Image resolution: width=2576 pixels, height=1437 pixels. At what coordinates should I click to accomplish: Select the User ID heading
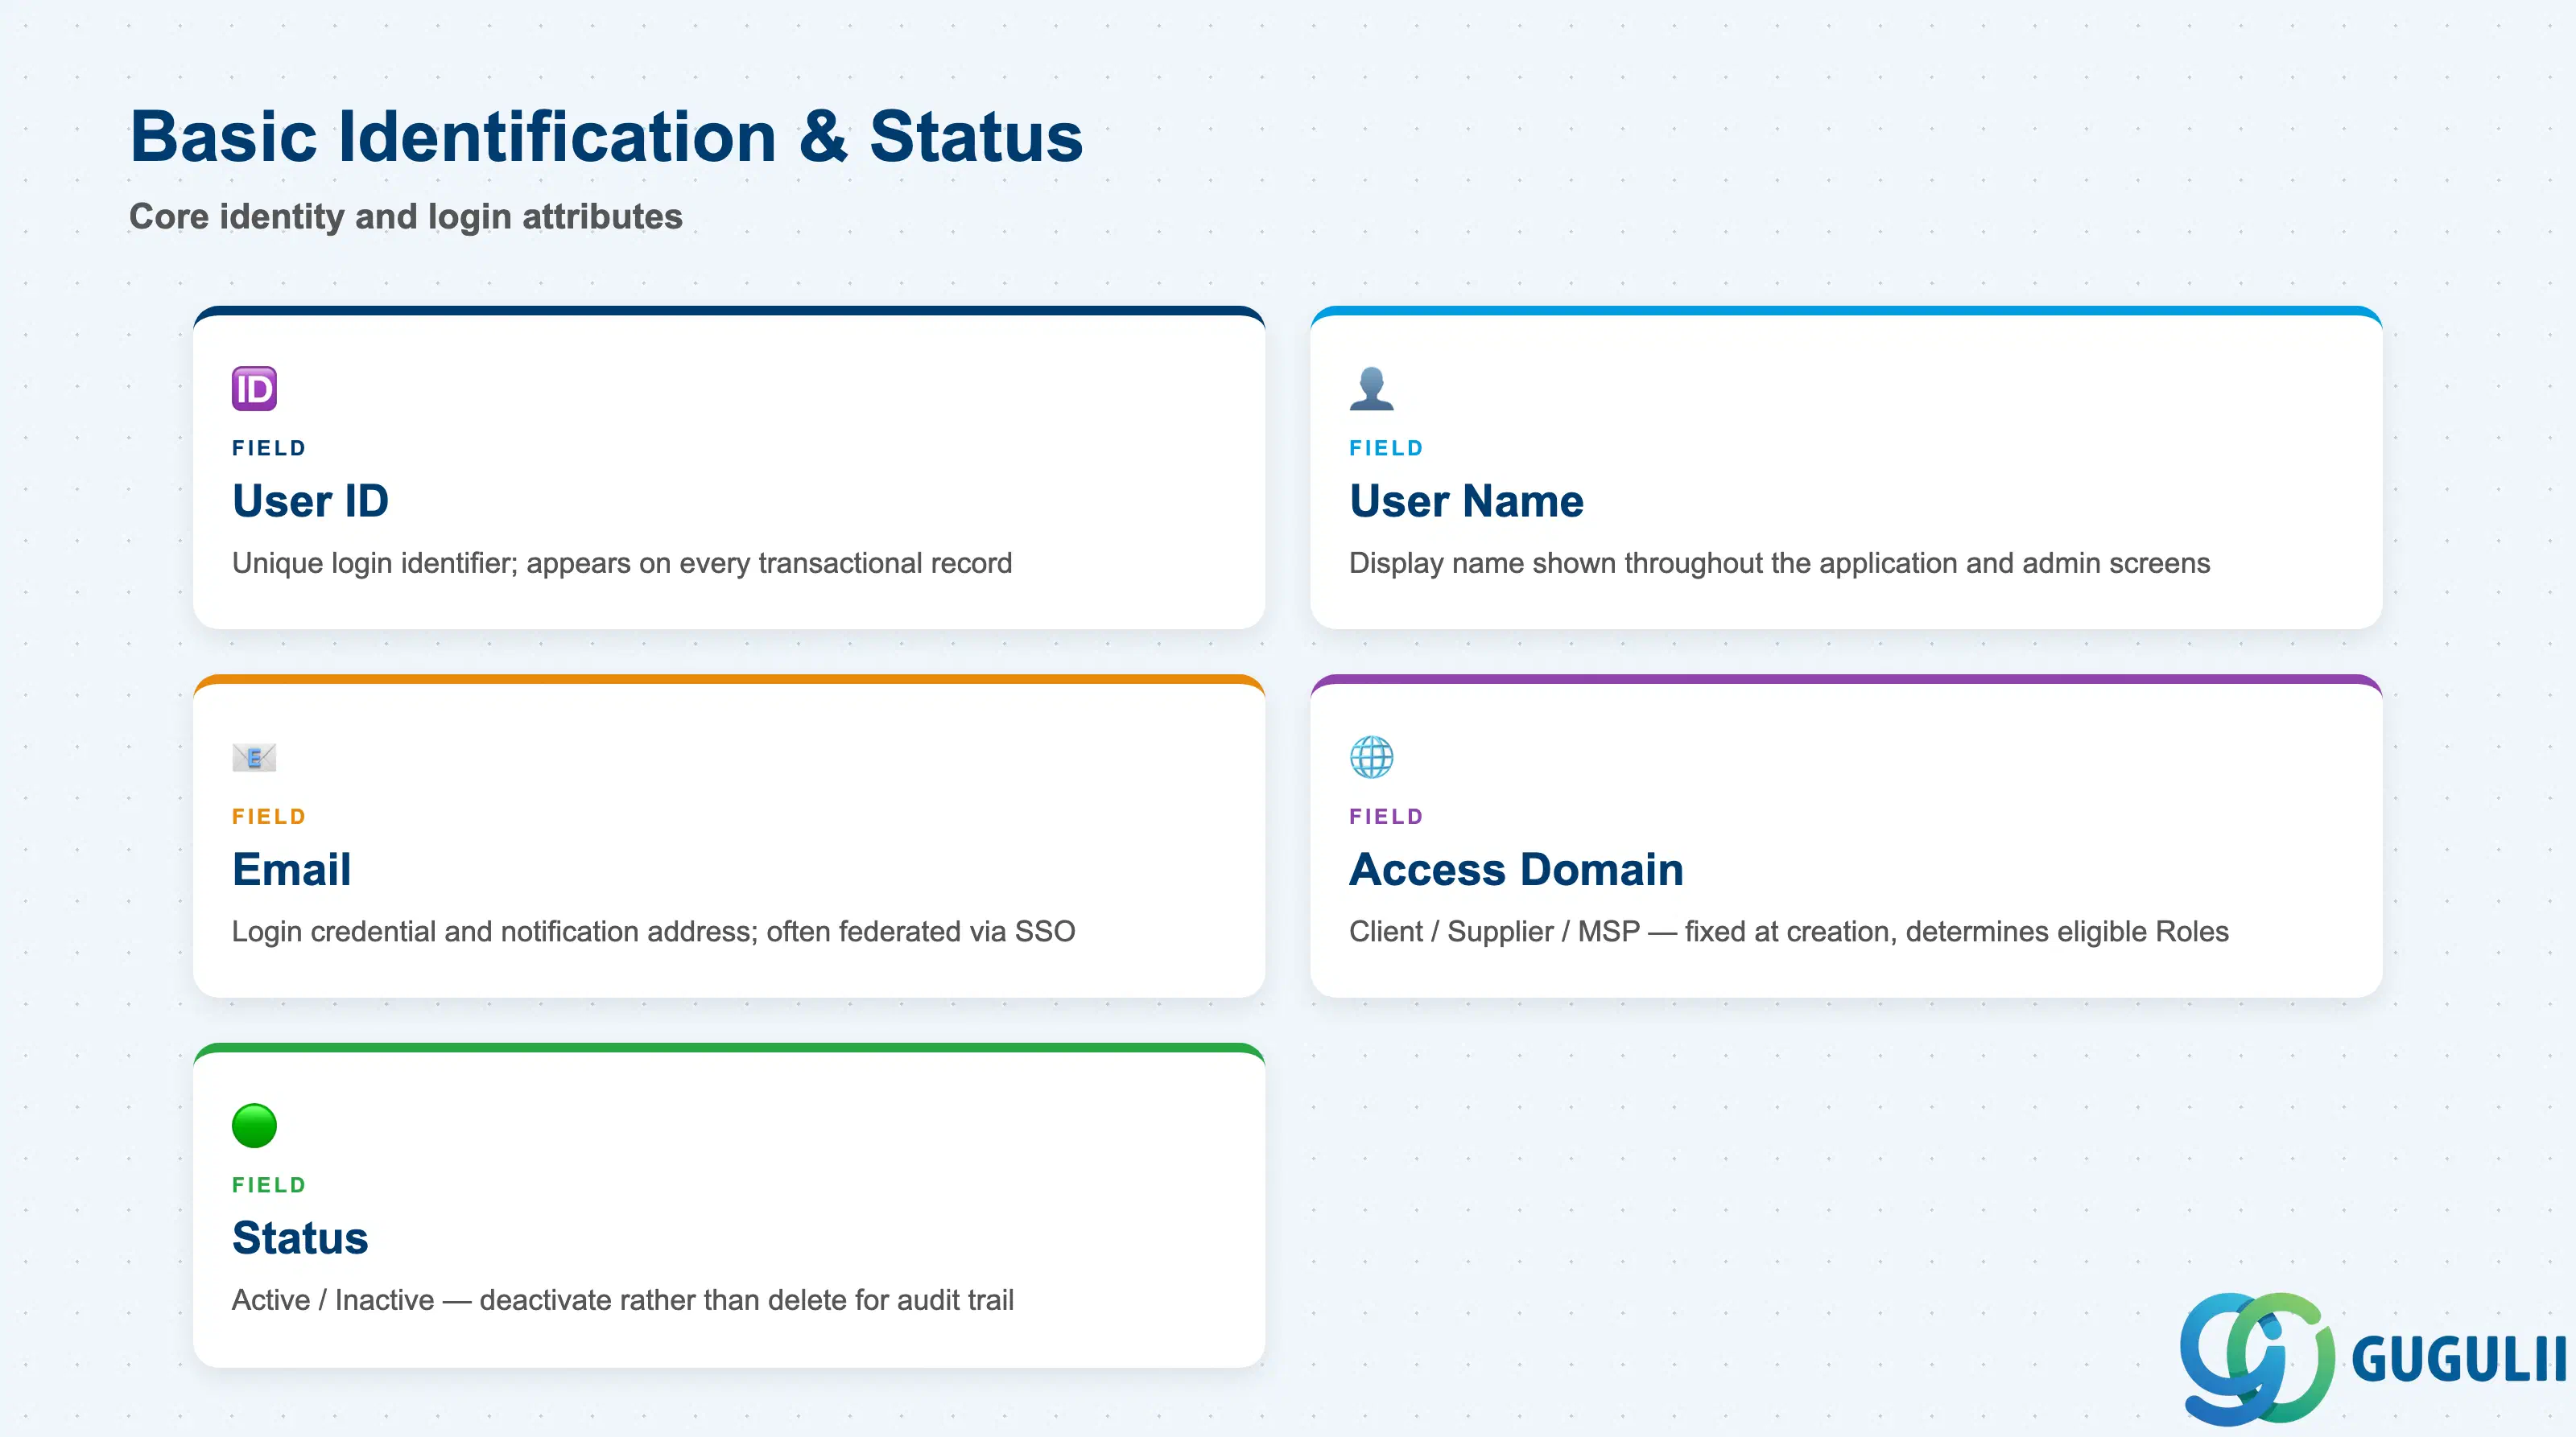[x=310, y=500]
